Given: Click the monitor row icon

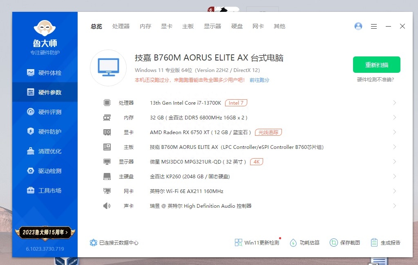Looking at the screenshot, I should point(107,162).
